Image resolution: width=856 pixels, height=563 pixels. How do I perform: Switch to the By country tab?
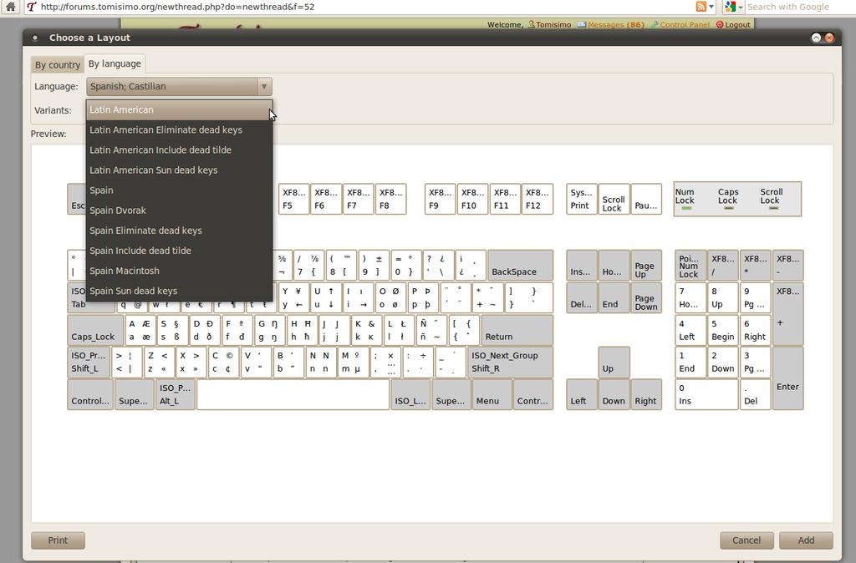[x=58, y=65]
